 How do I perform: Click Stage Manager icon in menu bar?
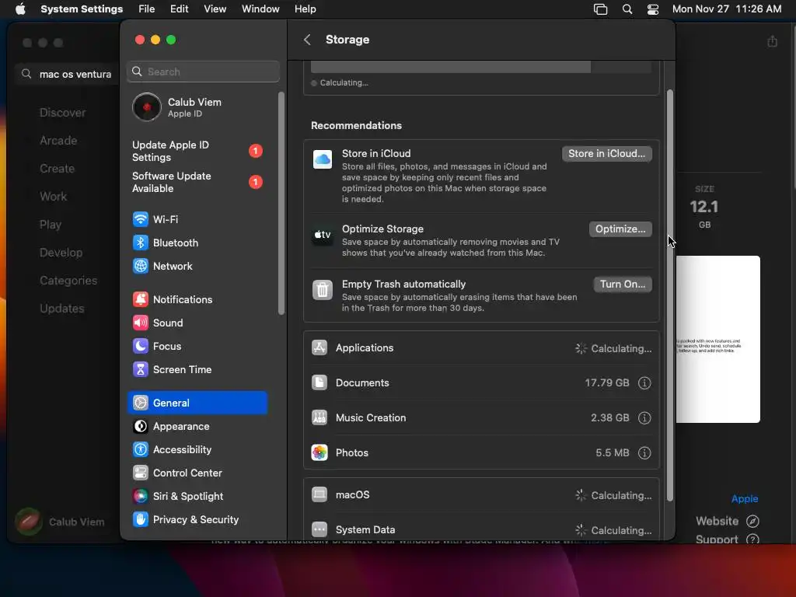pos(601,9)
